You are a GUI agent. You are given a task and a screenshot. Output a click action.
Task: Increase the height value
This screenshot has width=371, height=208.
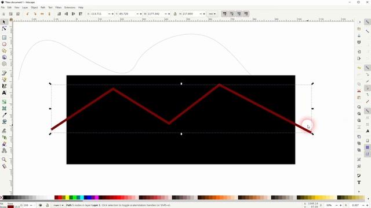pos(204,14)
